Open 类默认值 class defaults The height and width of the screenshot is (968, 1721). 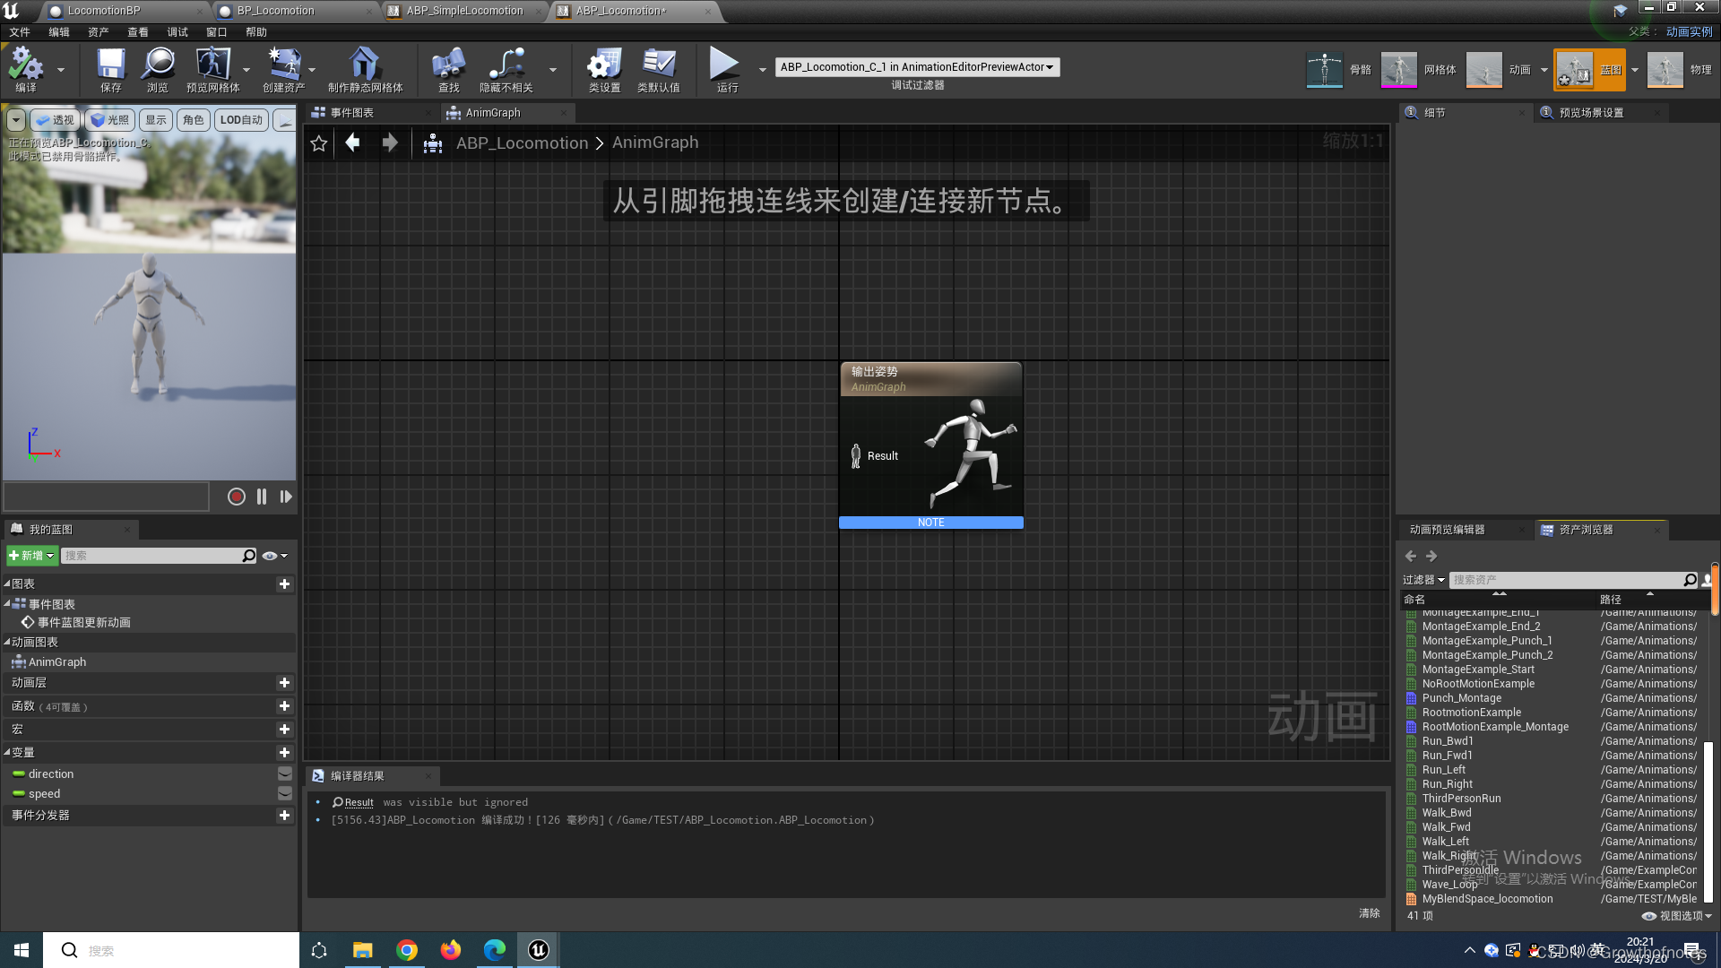click(659, 69)
